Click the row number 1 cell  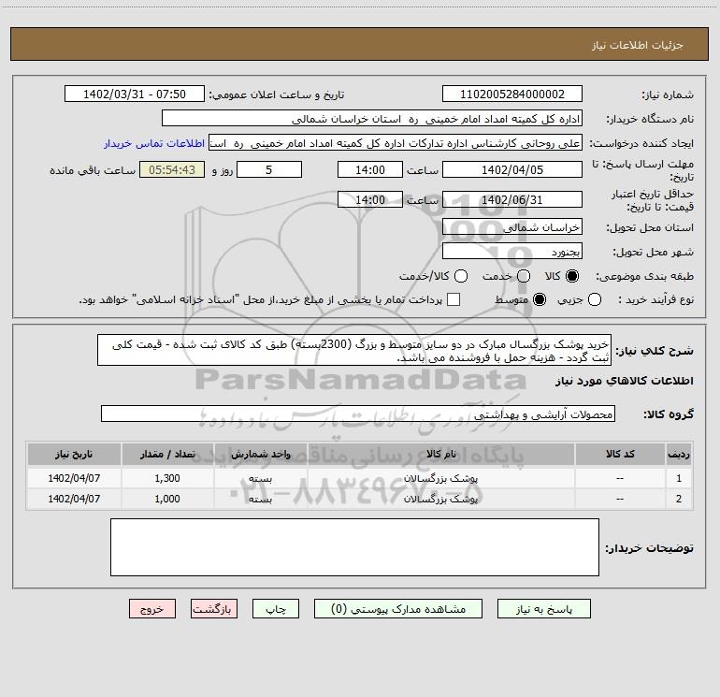(679, 478)
